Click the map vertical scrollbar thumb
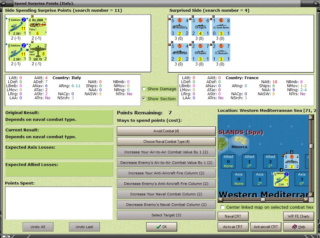 (x=311, y=146)
